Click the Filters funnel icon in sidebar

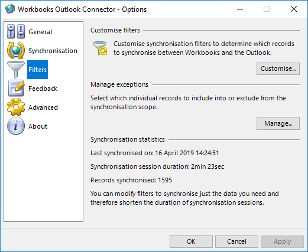click(x=16, y=70)
